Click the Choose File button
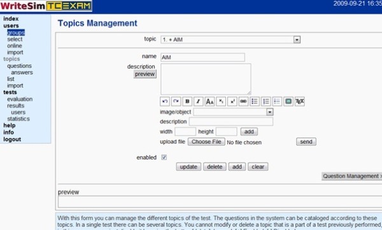382x230 pixels. point(206,142)
